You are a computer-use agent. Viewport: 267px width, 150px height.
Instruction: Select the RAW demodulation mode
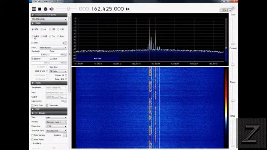pyautogui.click(x=58, y=36)
